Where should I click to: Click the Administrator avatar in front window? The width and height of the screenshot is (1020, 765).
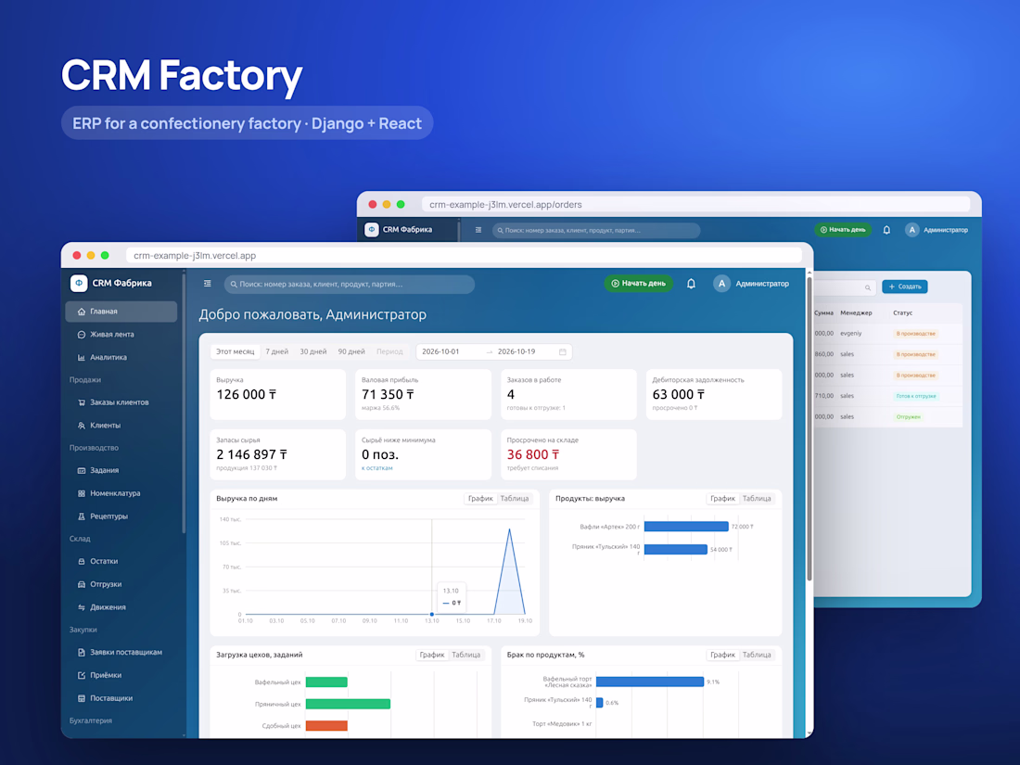[721, 284]
